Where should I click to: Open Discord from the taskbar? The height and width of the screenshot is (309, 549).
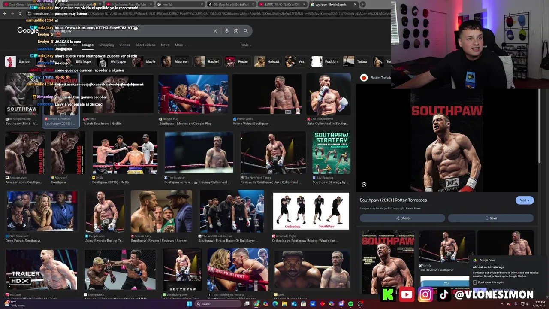click(341, 304)
